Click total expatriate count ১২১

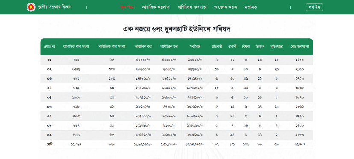coord(232,145)
